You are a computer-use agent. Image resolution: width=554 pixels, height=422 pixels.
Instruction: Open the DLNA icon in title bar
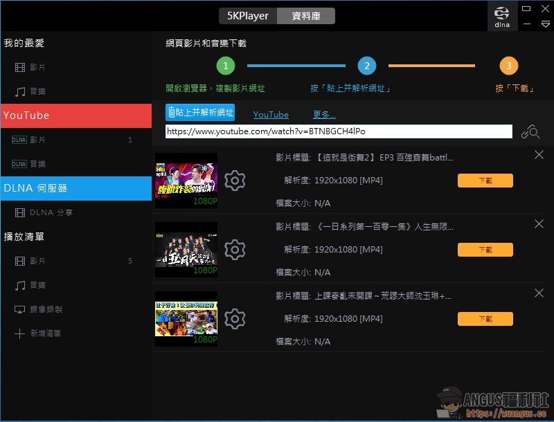(x=502, y=16)
